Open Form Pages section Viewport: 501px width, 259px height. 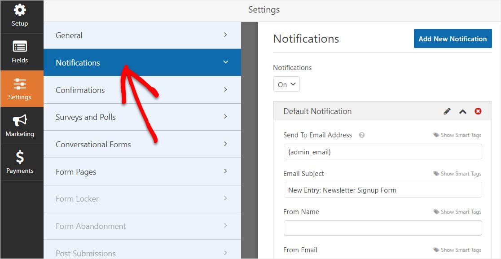142,171
